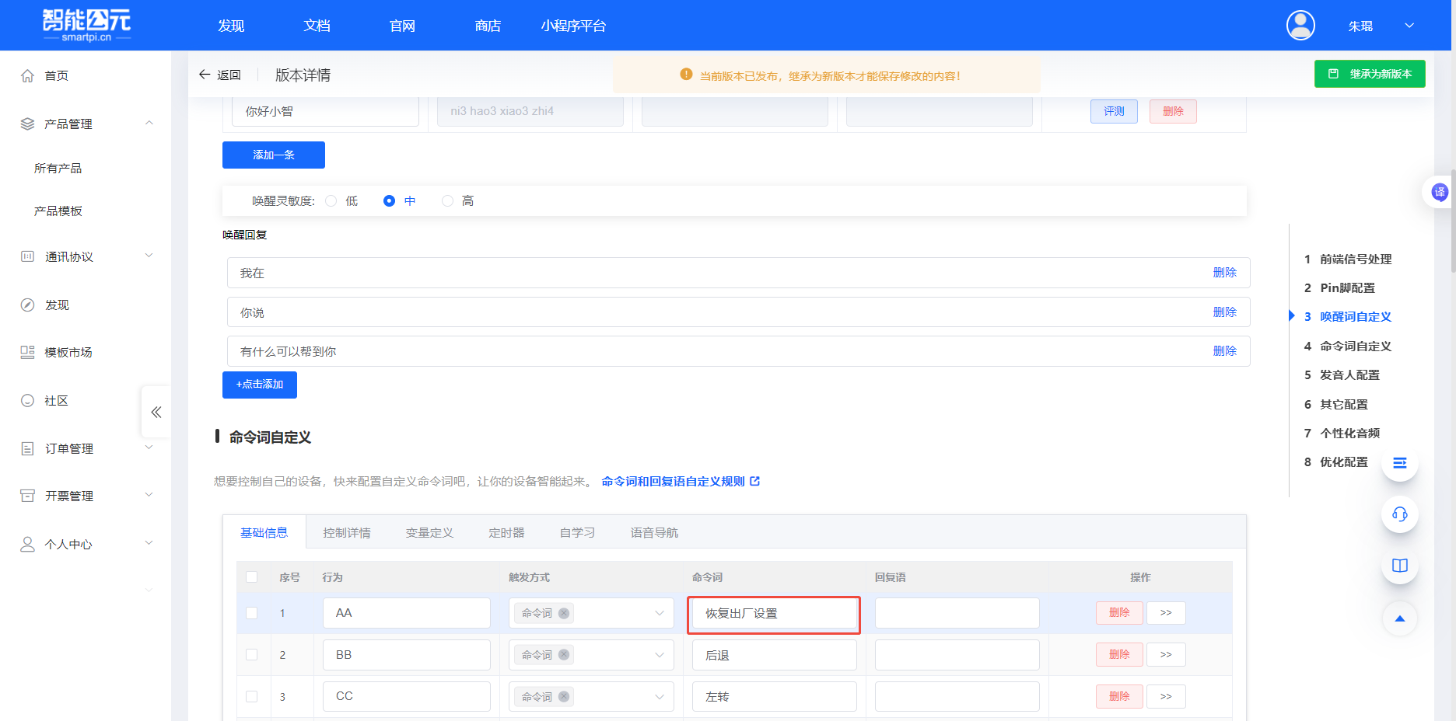Open the online customer service headset icon
Screen dimensions: 1456x721
1399,514
